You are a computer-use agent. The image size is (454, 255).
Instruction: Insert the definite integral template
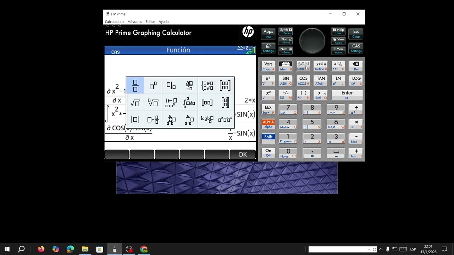pos(189,103)
